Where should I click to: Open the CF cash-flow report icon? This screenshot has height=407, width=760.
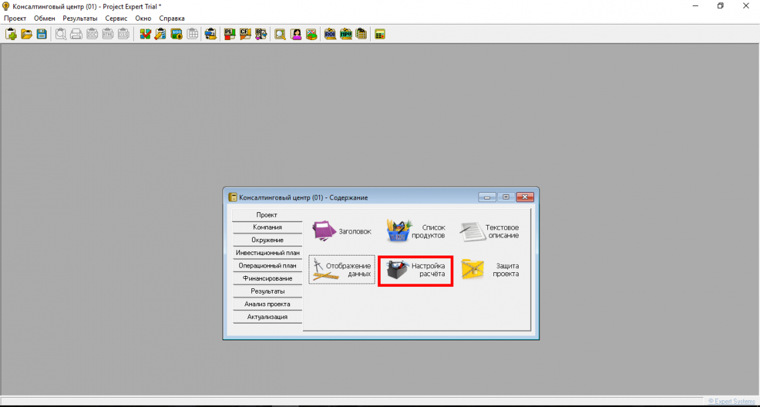tap(245, 34)
